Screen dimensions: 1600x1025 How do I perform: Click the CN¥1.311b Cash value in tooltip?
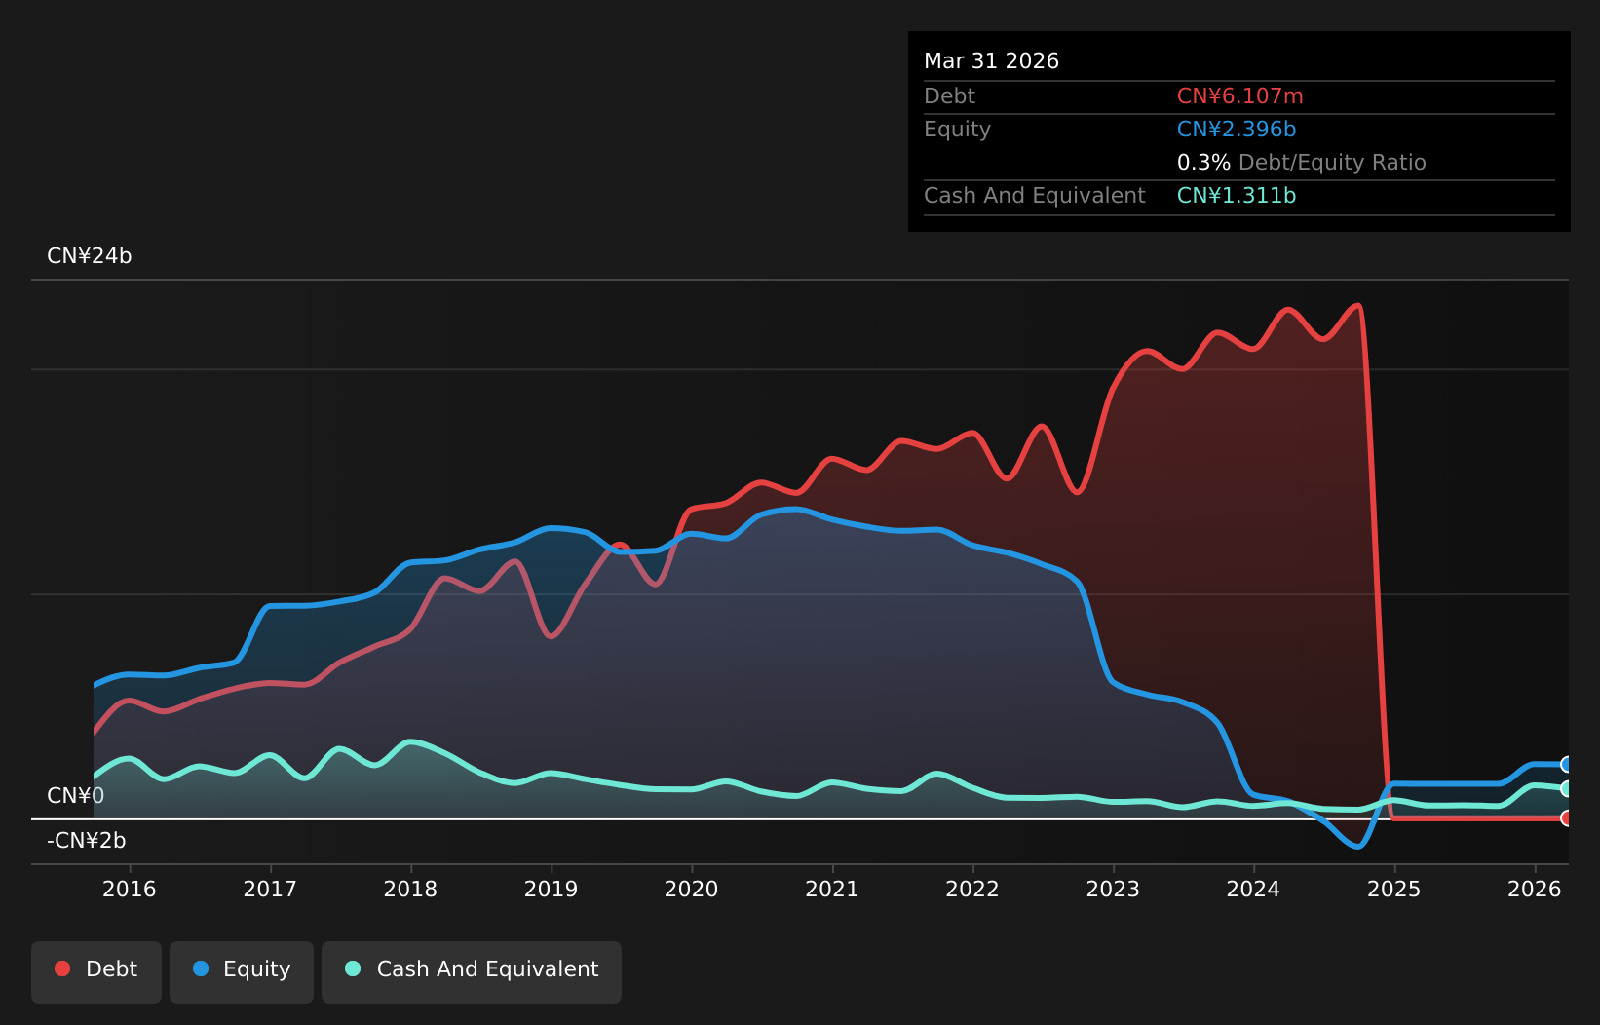click(1237, 196)
